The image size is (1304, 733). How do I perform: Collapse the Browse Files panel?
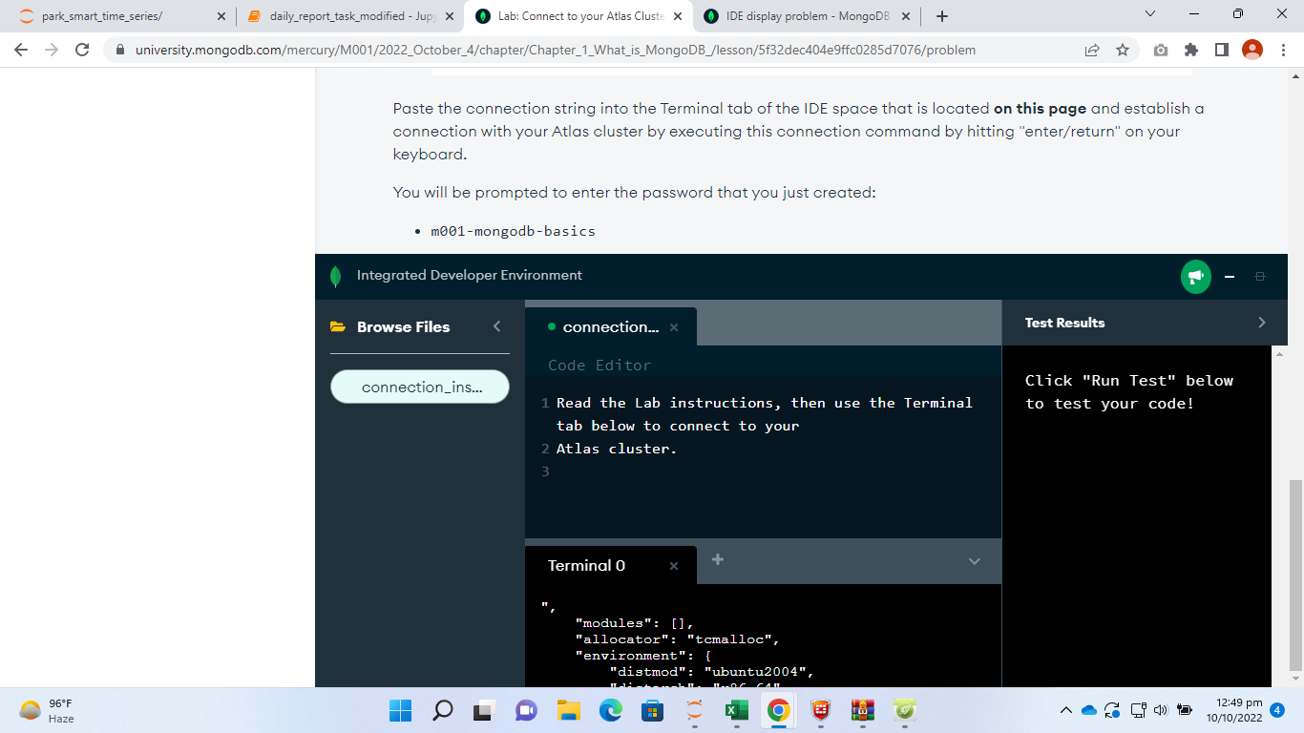[x=496, y=326]
